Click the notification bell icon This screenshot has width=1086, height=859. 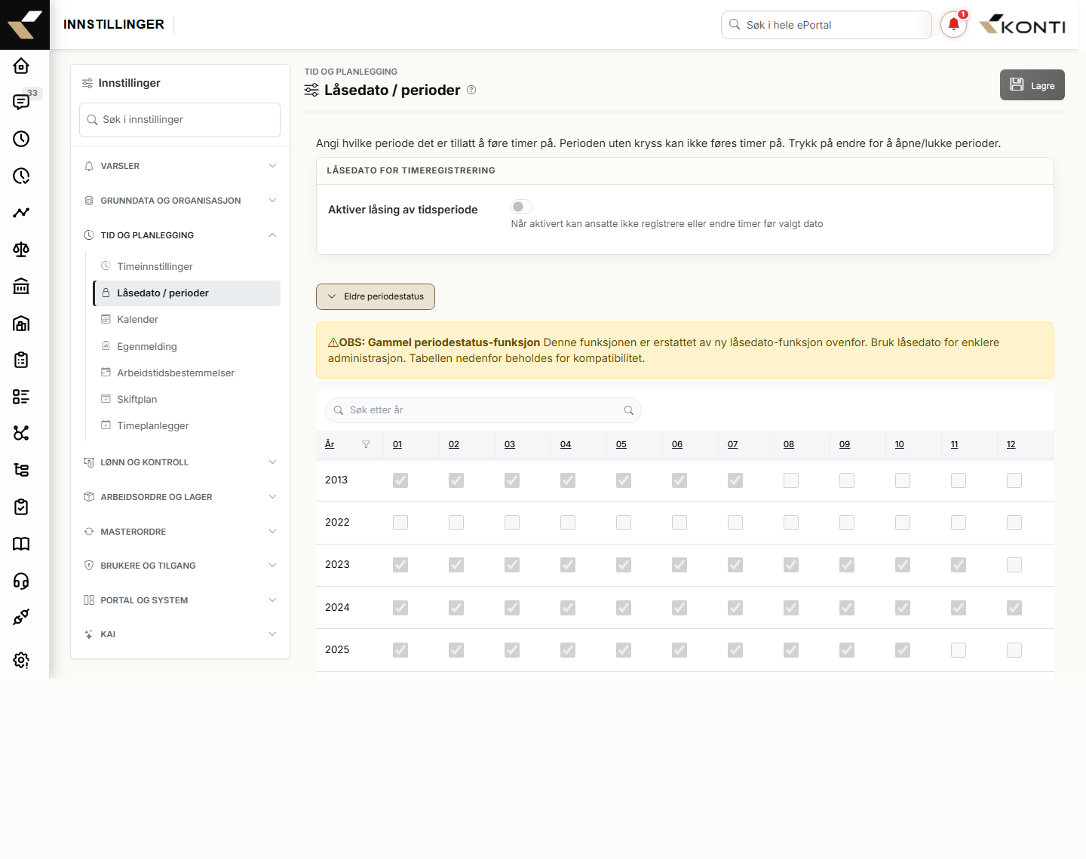953,25
